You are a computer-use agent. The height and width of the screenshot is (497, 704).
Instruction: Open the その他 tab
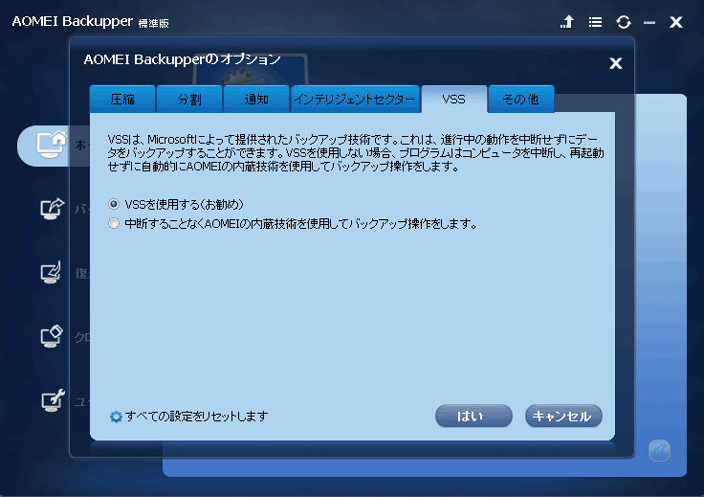[x=520, y=99]
